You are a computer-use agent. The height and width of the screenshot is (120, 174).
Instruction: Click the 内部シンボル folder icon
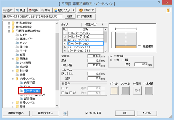(17, 79)
